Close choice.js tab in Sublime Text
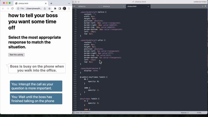 (123, 6)
